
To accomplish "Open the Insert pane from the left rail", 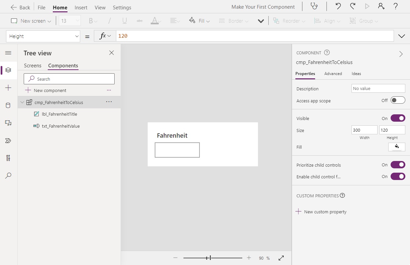I will (8, 88).
